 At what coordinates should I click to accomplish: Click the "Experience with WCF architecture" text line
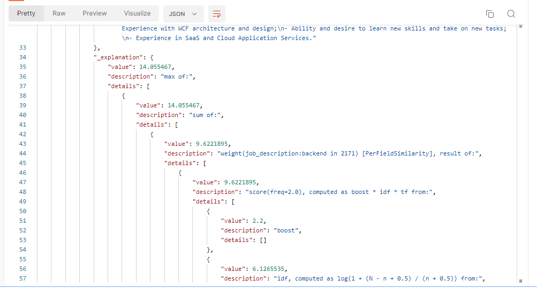[314, 28]
